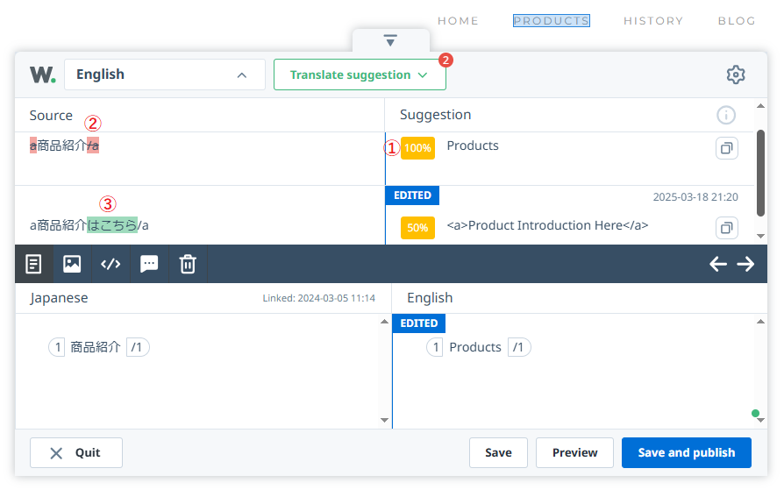Go to the HISTORY menu item

(652, 21)
